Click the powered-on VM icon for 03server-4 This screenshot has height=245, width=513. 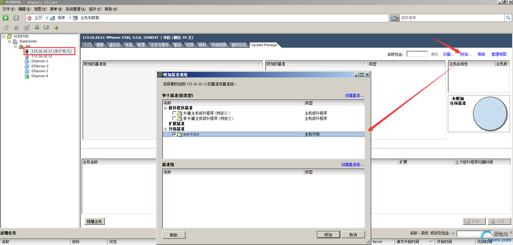(27, 76)
